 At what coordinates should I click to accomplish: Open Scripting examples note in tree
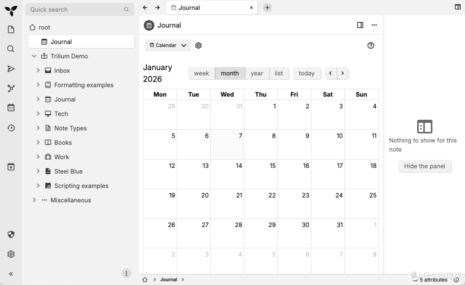[x=81, y=186]
